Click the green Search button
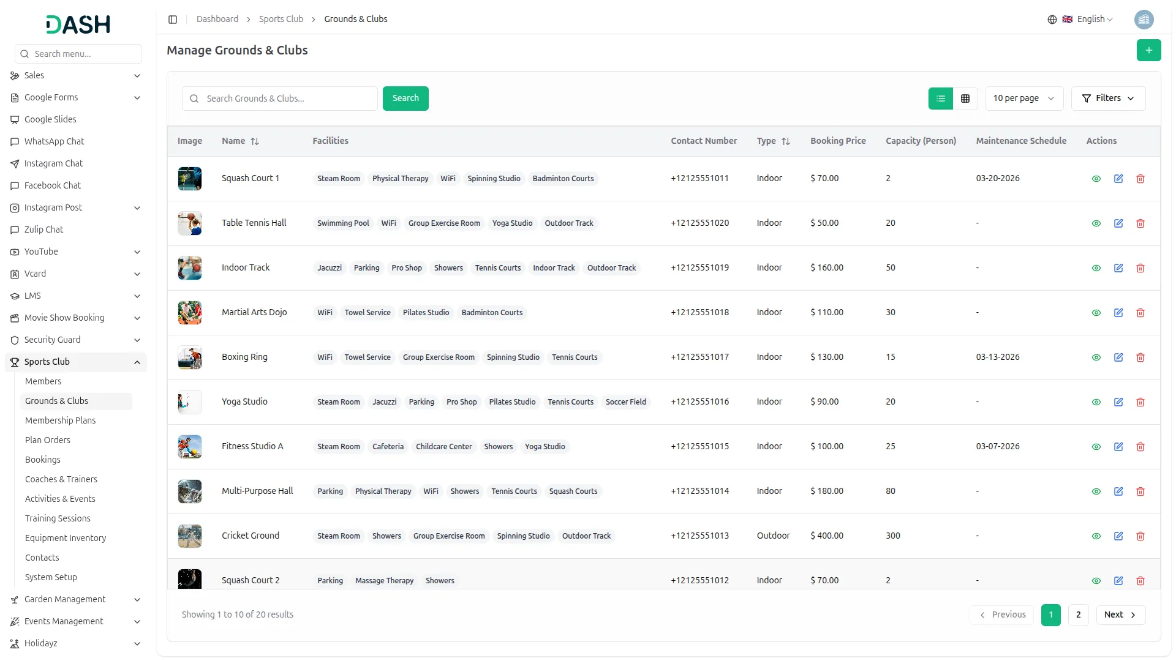This screenshot has width=1176, height=661. click(405, 99)
